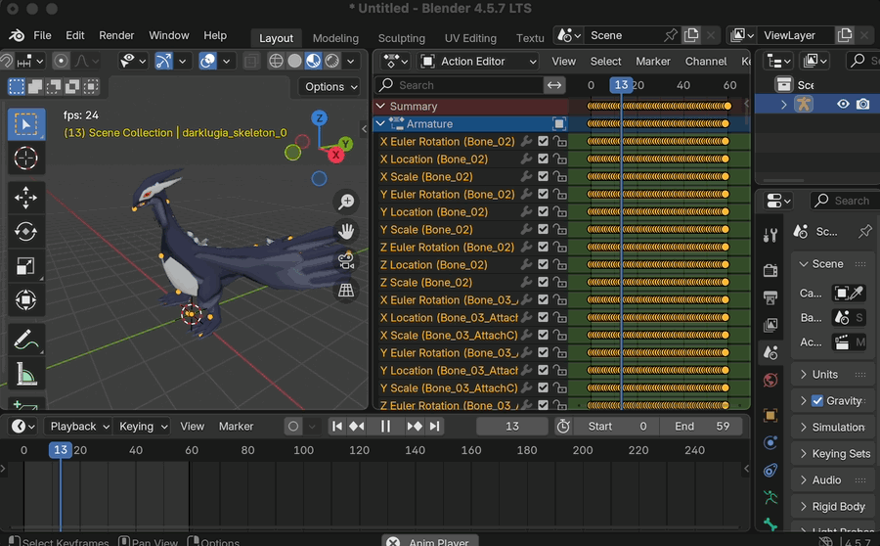Jump to the start frame
880x546 pixels.
(336, 427)
